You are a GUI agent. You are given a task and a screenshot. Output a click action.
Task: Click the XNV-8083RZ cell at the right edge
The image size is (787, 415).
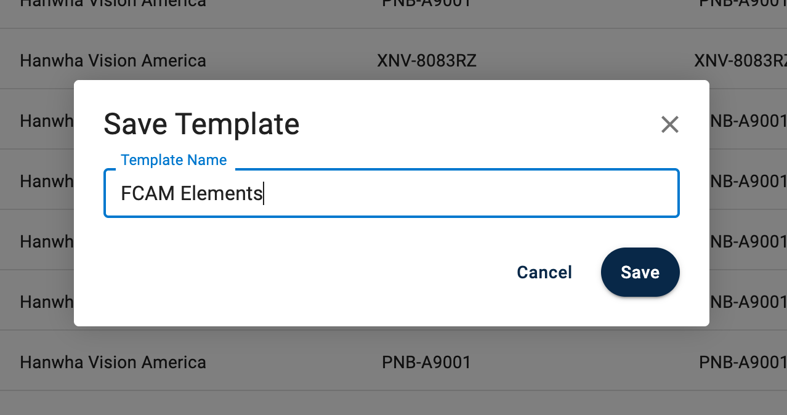click(x=740, y=61)
